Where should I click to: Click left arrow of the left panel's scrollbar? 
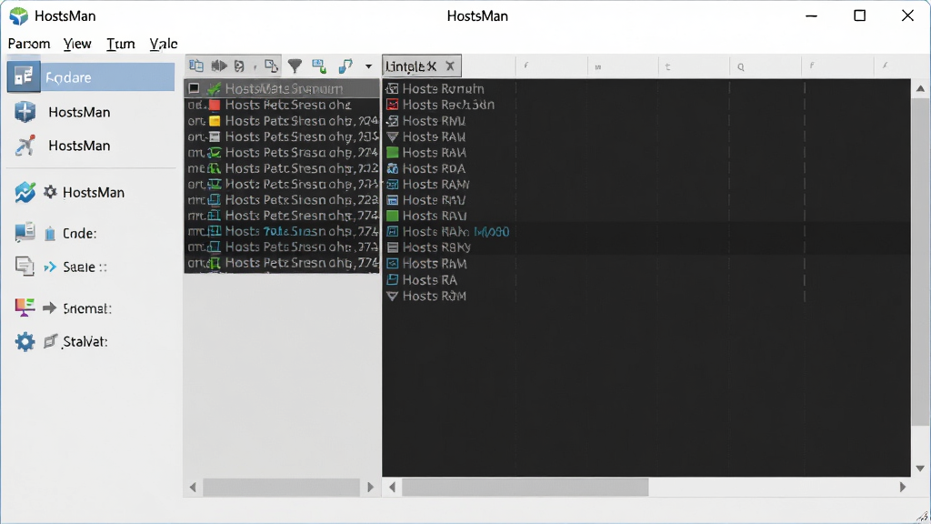pos(193,488)
